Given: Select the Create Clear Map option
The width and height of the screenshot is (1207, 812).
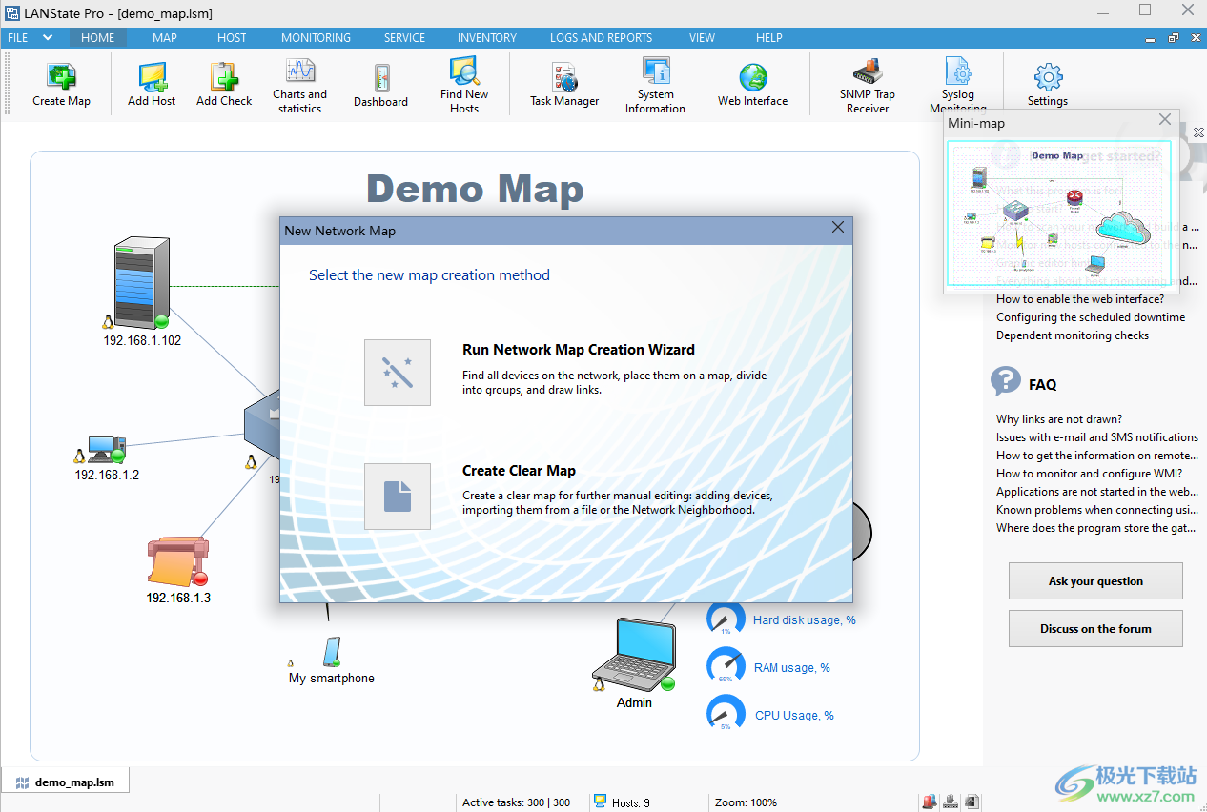Looking at the screenshot, I should pyautogui.click(x=398, y=497).
